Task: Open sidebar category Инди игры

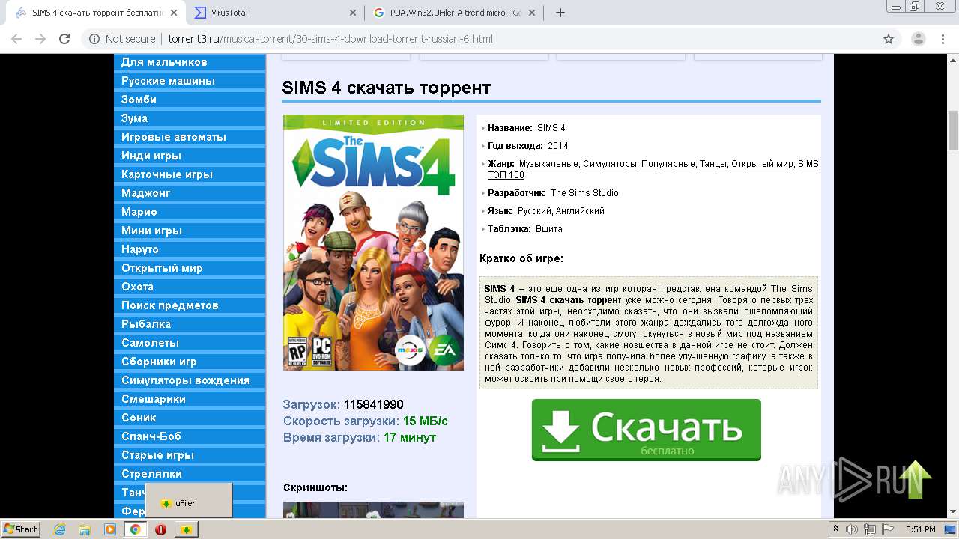Action: tap(190, 156)
